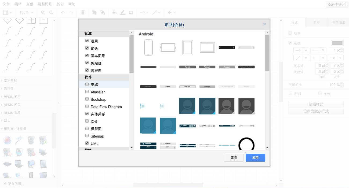The height and width of the screenshot is (188, 349).
Task: Select the zoom in magnifier icon
Action: [x=43, y=12]
